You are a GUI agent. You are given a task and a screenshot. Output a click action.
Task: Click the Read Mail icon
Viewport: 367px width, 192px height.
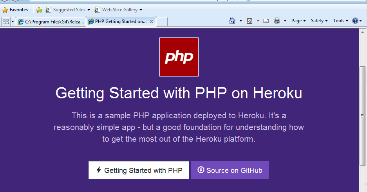coord(266,21)
